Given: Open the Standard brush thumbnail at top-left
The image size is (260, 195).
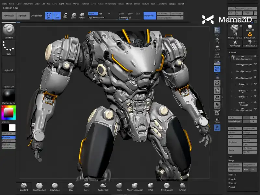Looking at the screenshot, I should tap(9, 31).
